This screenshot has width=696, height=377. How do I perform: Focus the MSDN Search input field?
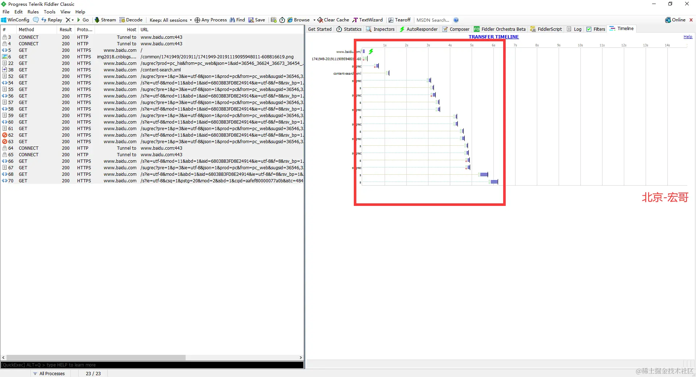point(433,20)
